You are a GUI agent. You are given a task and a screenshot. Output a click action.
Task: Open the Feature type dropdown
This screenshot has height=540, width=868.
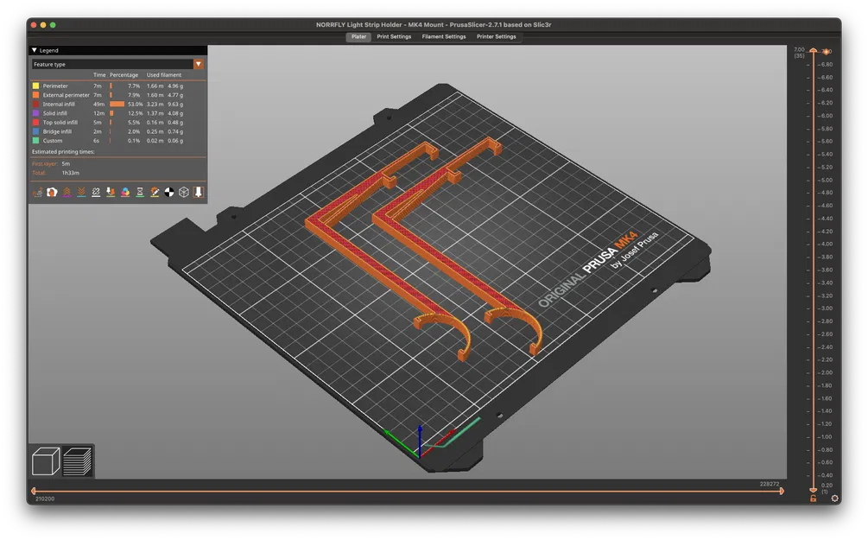[x=199, y=64]
